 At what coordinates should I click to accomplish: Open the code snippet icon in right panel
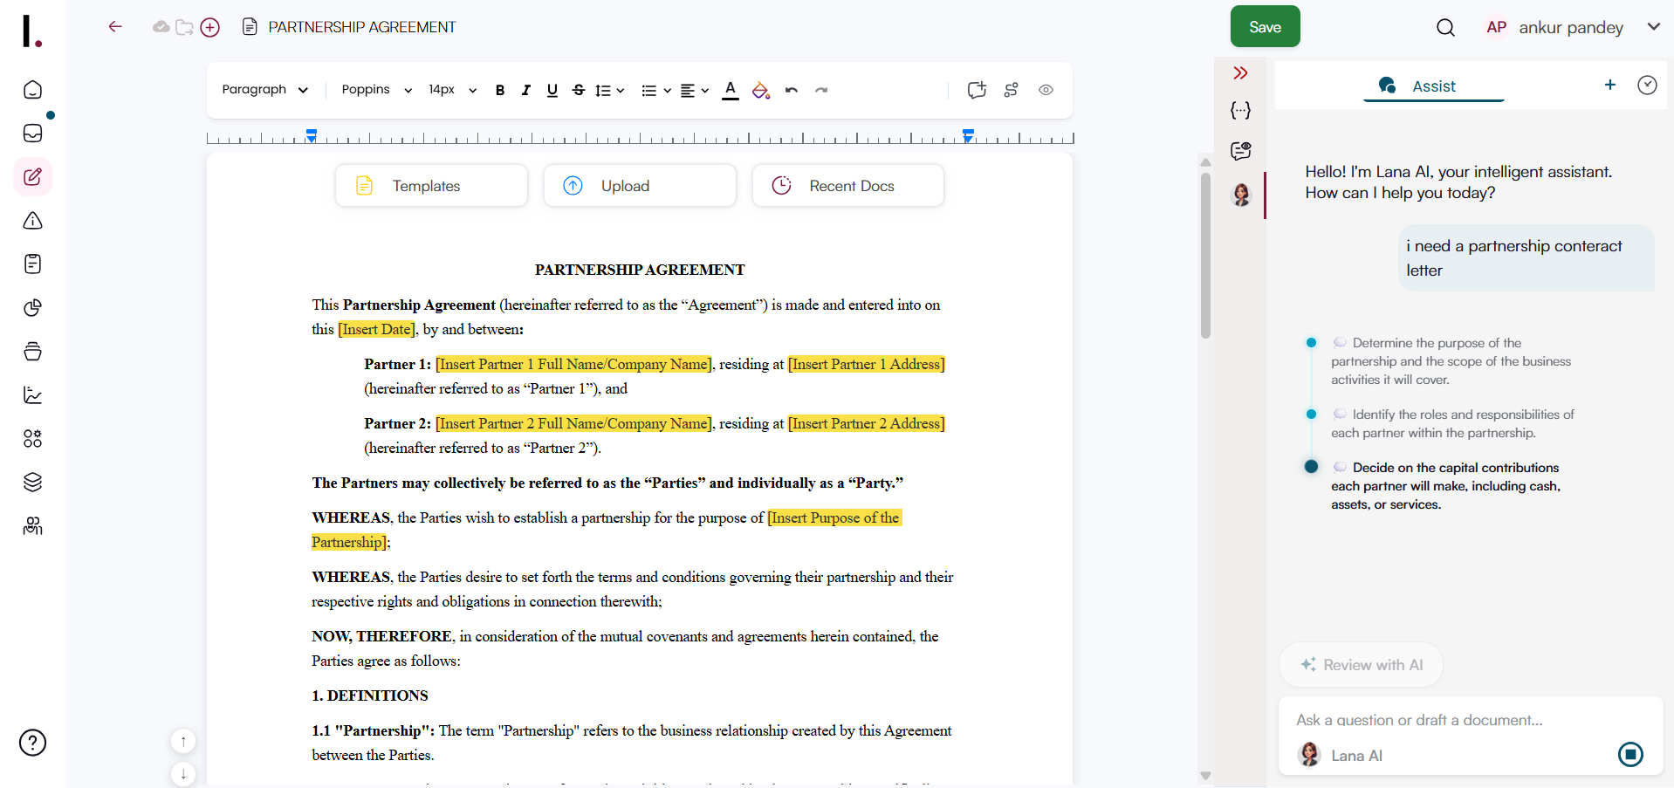click(1240, 111)
